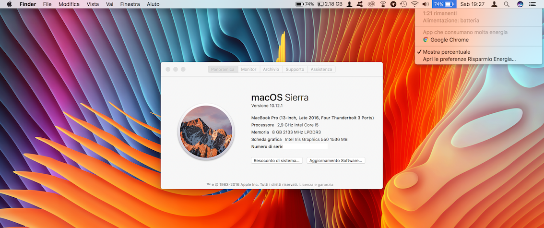Open the Vai menu
This screenshot has height=228, width=544.
[x=109, y=4]
